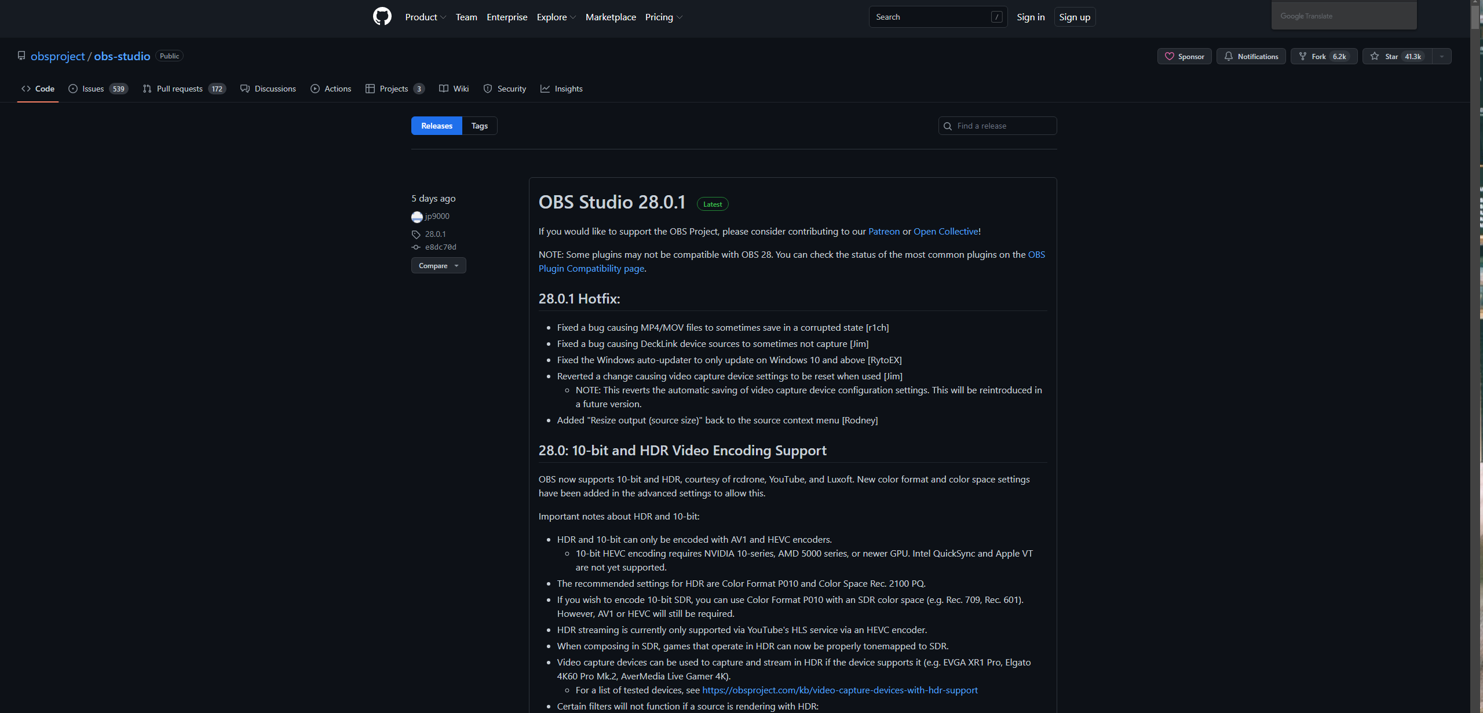Click the Sponsor heart button

(x=1184, y=56)
